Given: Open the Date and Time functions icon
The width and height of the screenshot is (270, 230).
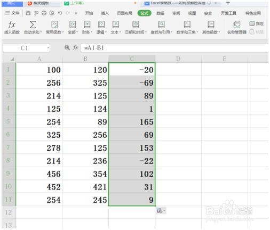Looking at the screenshot, I should [136, 24].
